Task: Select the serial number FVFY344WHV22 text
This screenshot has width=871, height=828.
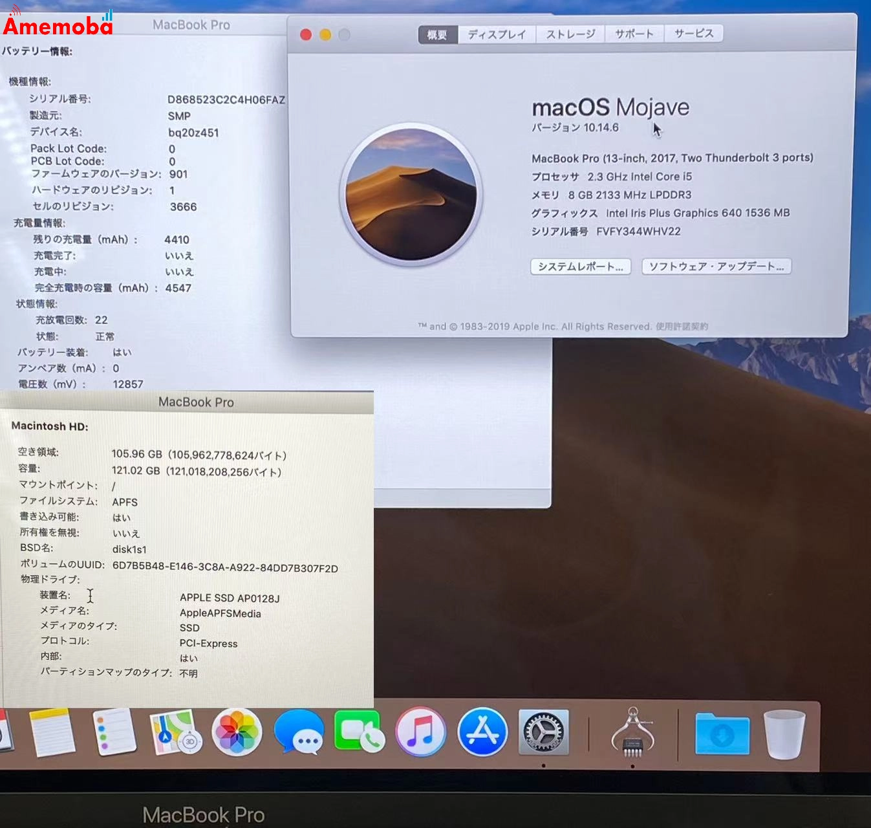Action: [639, 231]
